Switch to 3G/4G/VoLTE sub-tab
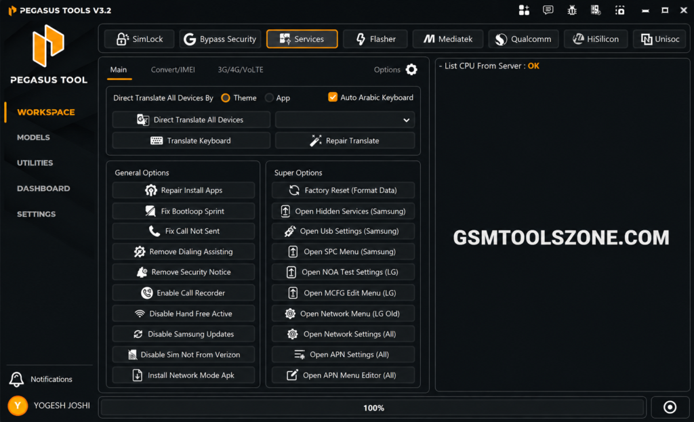 241,70
